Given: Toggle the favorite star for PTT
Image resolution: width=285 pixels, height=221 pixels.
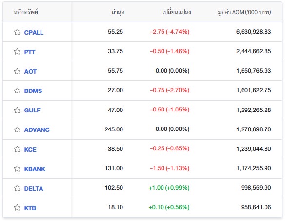Looking at the screenshot, I should pyautogui.click(x=17, y=52).
